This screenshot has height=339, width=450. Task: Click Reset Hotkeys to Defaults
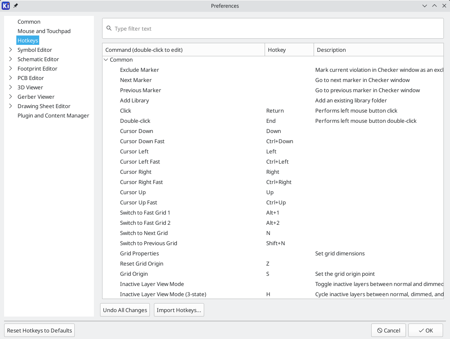tap(39, 330)
